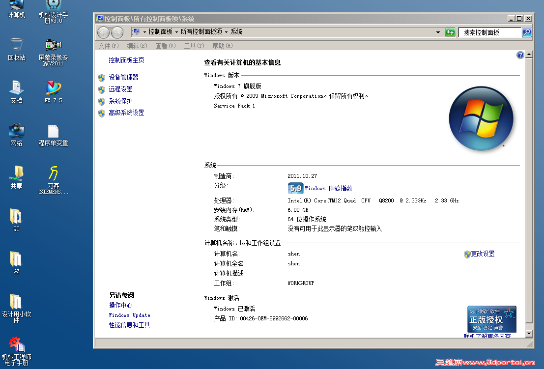Click the 5.9 Windows 体验指数 score icon
The image size is (544, 369).
point(295,188)
